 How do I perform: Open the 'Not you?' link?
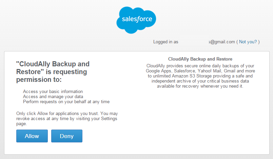click(248, 42)
